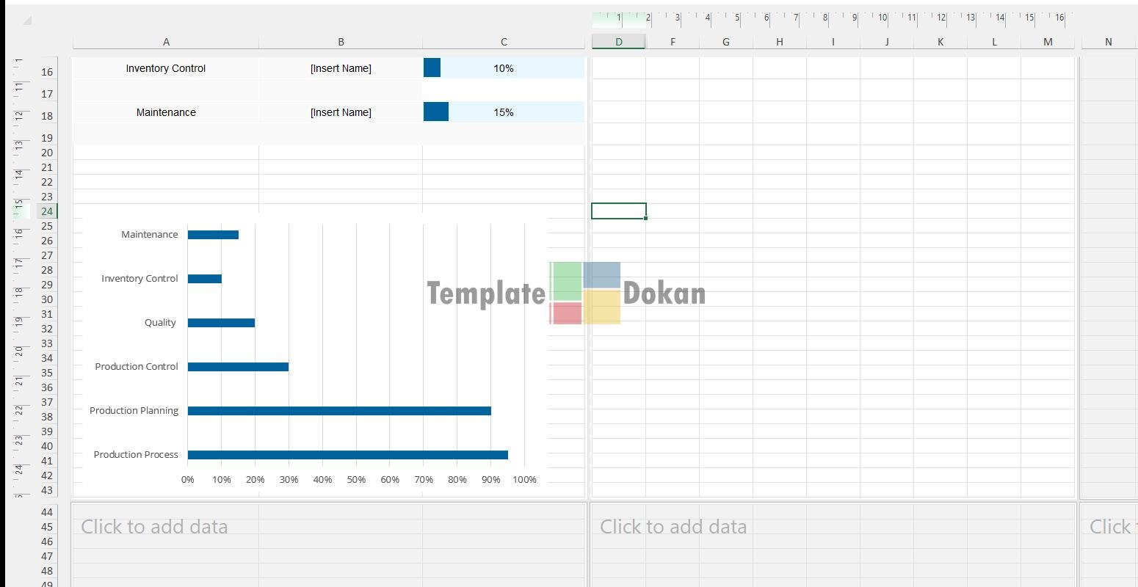This screenshot has height=587, width=1138.
Task: Click the Select All corner triangle
Action: pyautogui.click(x=26, y=21)
